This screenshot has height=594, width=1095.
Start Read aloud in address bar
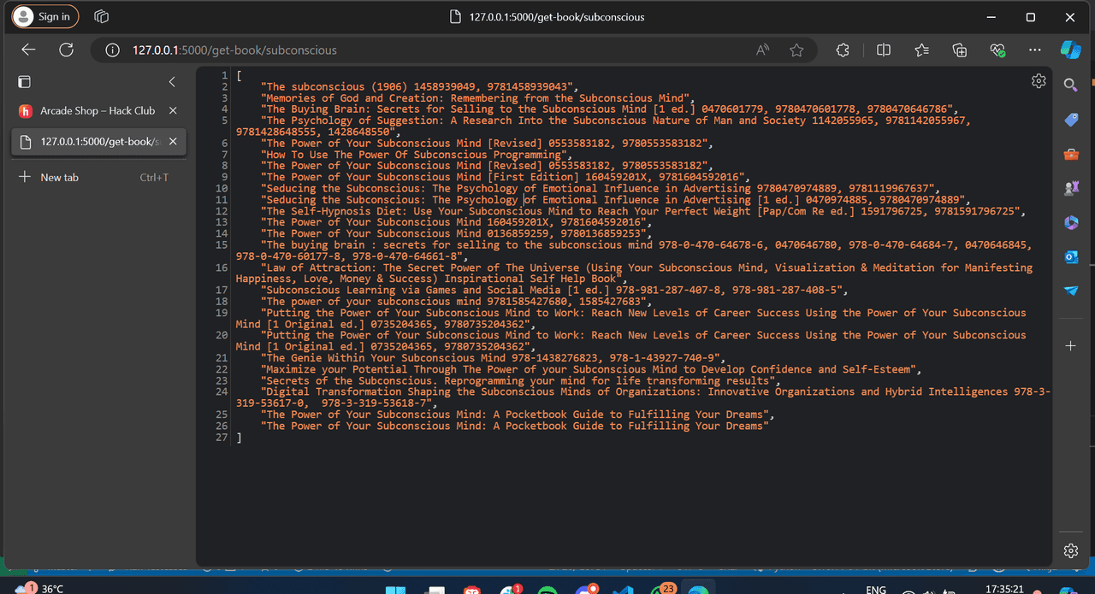763,50
